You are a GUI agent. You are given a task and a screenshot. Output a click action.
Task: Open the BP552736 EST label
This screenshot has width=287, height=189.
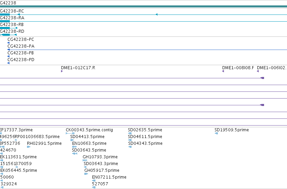[10, 143]
